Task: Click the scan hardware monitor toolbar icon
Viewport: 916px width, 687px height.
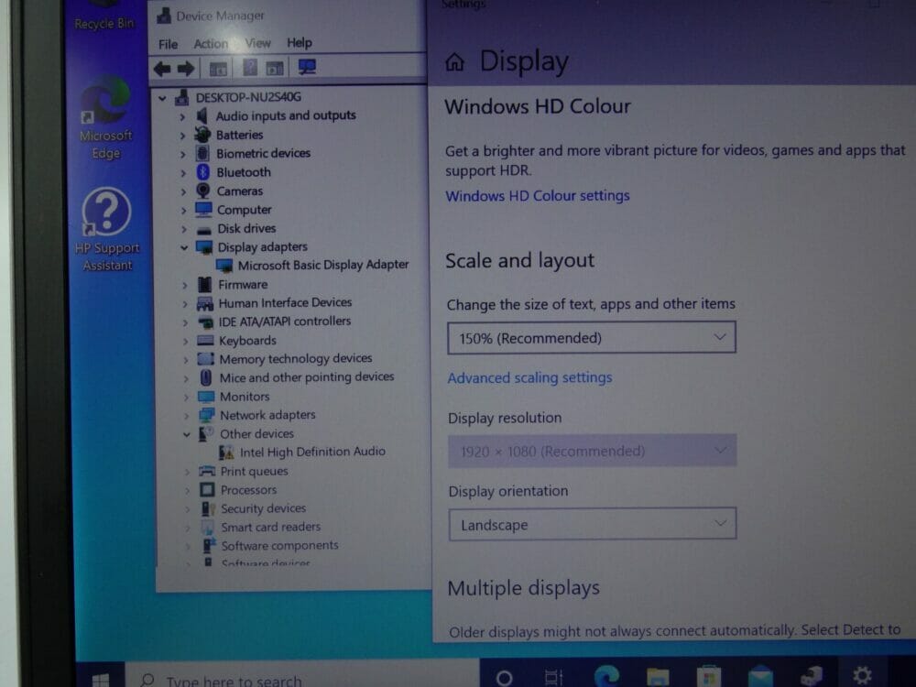Action: point(307,67)
